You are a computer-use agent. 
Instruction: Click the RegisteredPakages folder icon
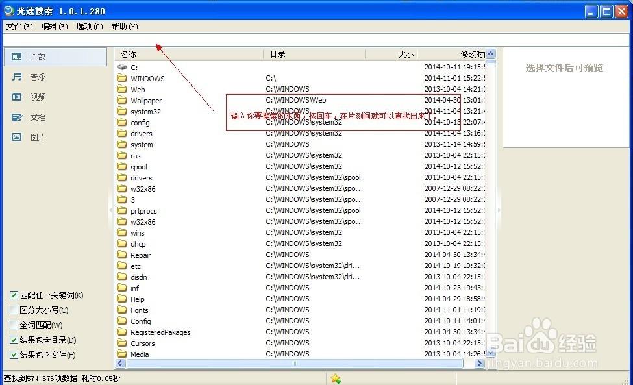click(122, 332)
